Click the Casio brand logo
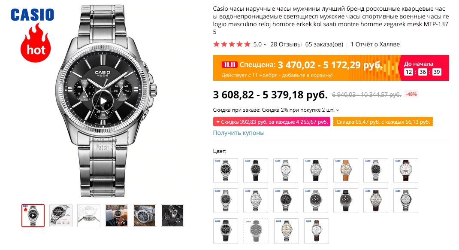This screenshot has height=250, width=459. click(33, 15)
